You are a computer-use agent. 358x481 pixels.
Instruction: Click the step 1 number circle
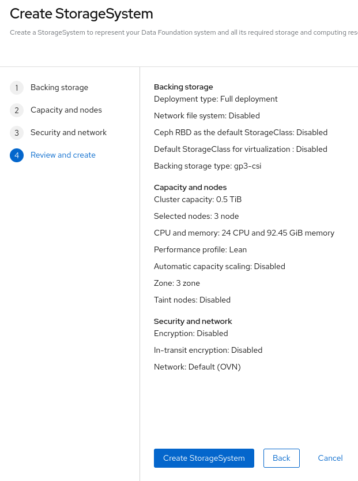pyautogui.click(x=17, y=88)
